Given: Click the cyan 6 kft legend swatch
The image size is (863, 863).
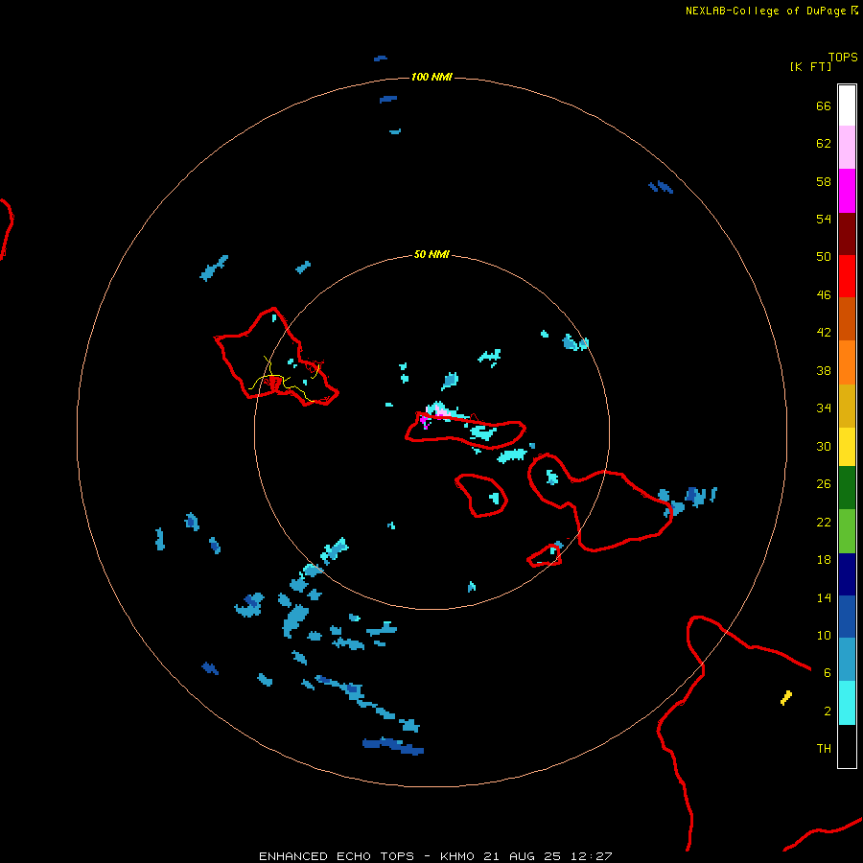Looking at the screenshot, I should (847, 703).
